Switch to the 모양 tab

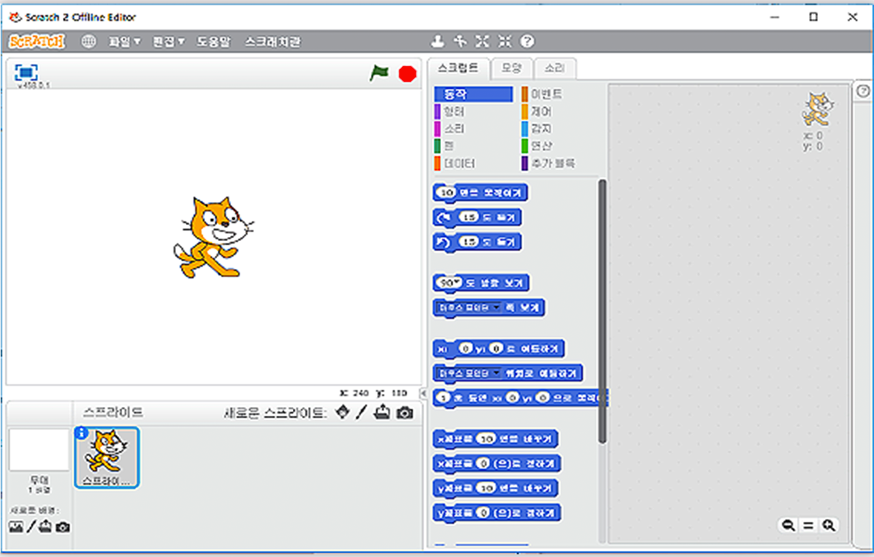511,68
